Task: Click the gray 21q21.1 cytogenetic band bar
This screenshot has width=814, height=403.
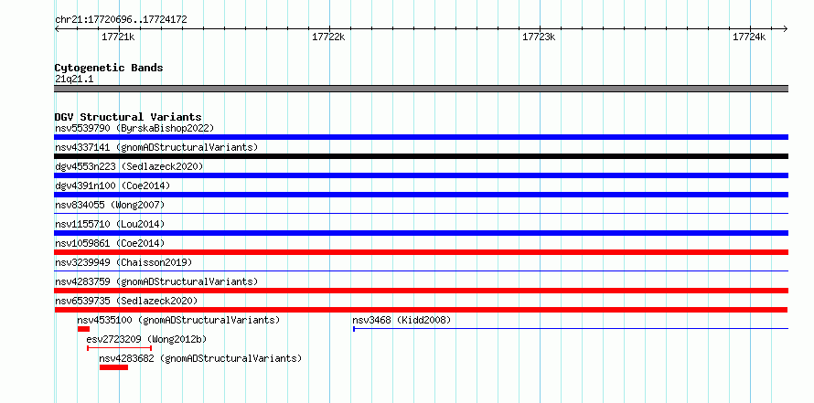Action: [x=421, y=89]
